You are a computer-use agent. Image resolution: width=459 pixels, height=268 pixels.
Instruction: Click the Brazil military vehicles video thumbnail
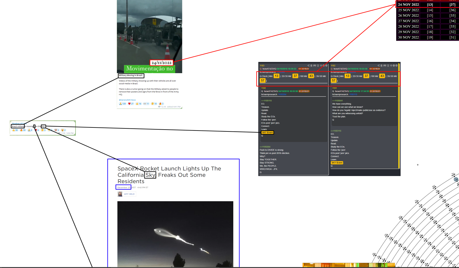[150, 36]
